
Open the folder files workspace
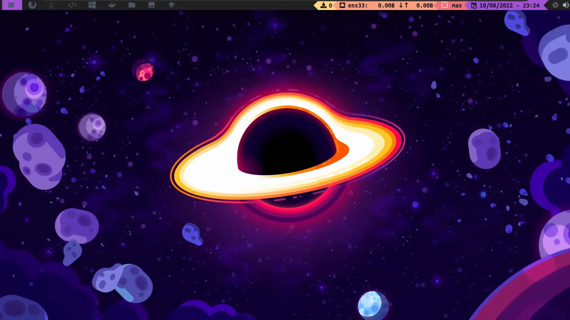pyautogui.click(x=132, y=5)
